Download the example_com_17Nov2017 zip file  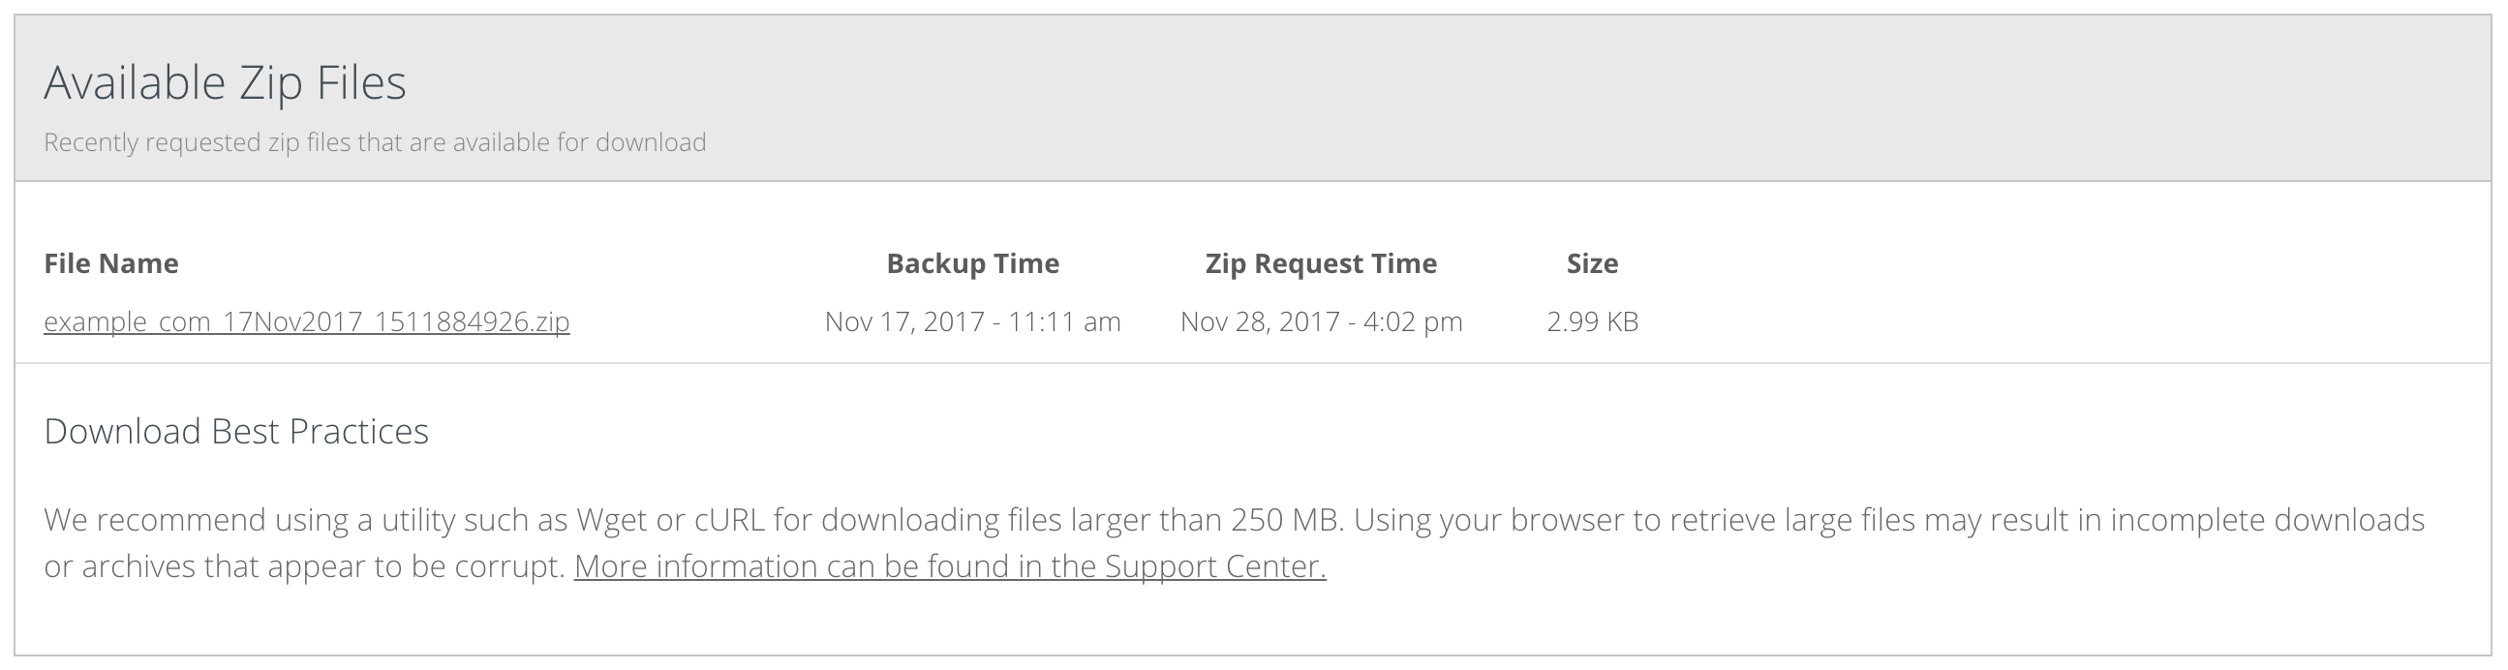click(306, 321)
